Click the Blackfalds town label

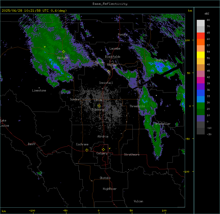113,57
